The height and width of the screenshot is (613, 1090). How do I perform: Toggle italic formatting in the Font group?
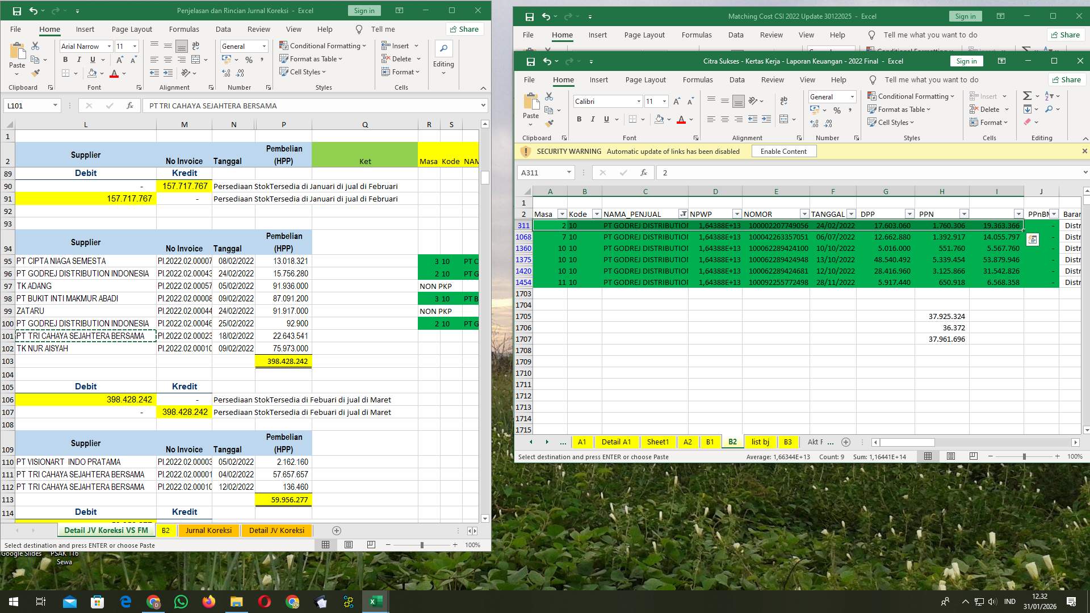coord(593,119)
